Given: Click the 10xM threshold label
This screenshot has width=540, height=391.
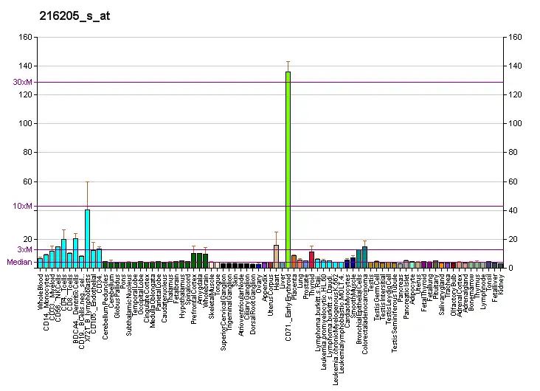Looking at the screenshot, I should tap(23, 206).
